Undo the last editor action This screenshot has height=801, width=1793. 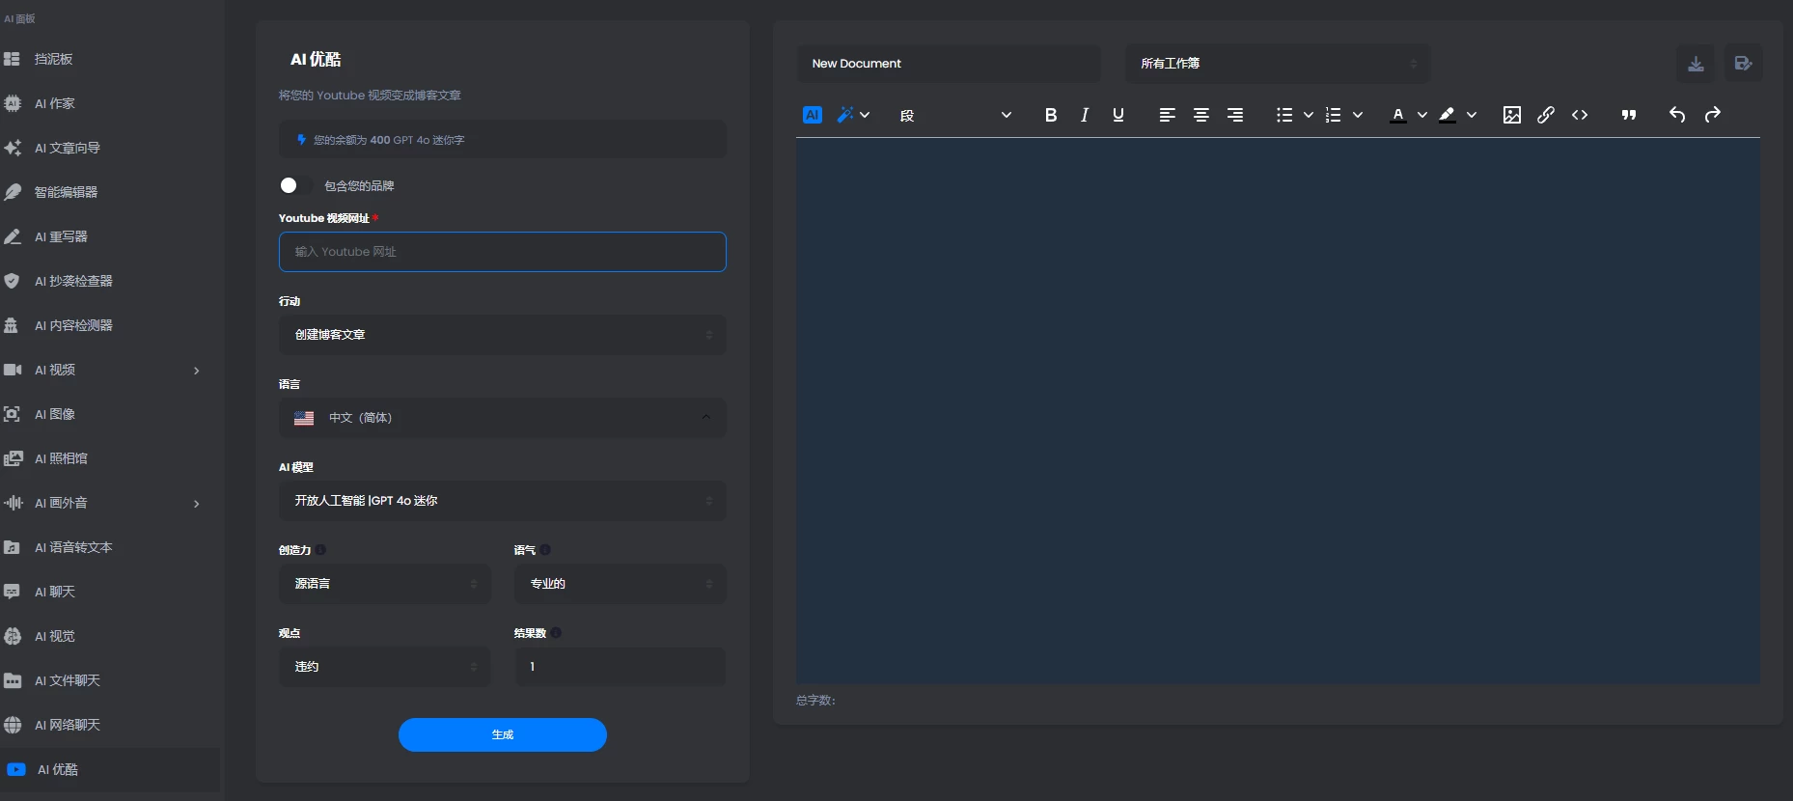pyautogui.click(x=1677, y=115)
